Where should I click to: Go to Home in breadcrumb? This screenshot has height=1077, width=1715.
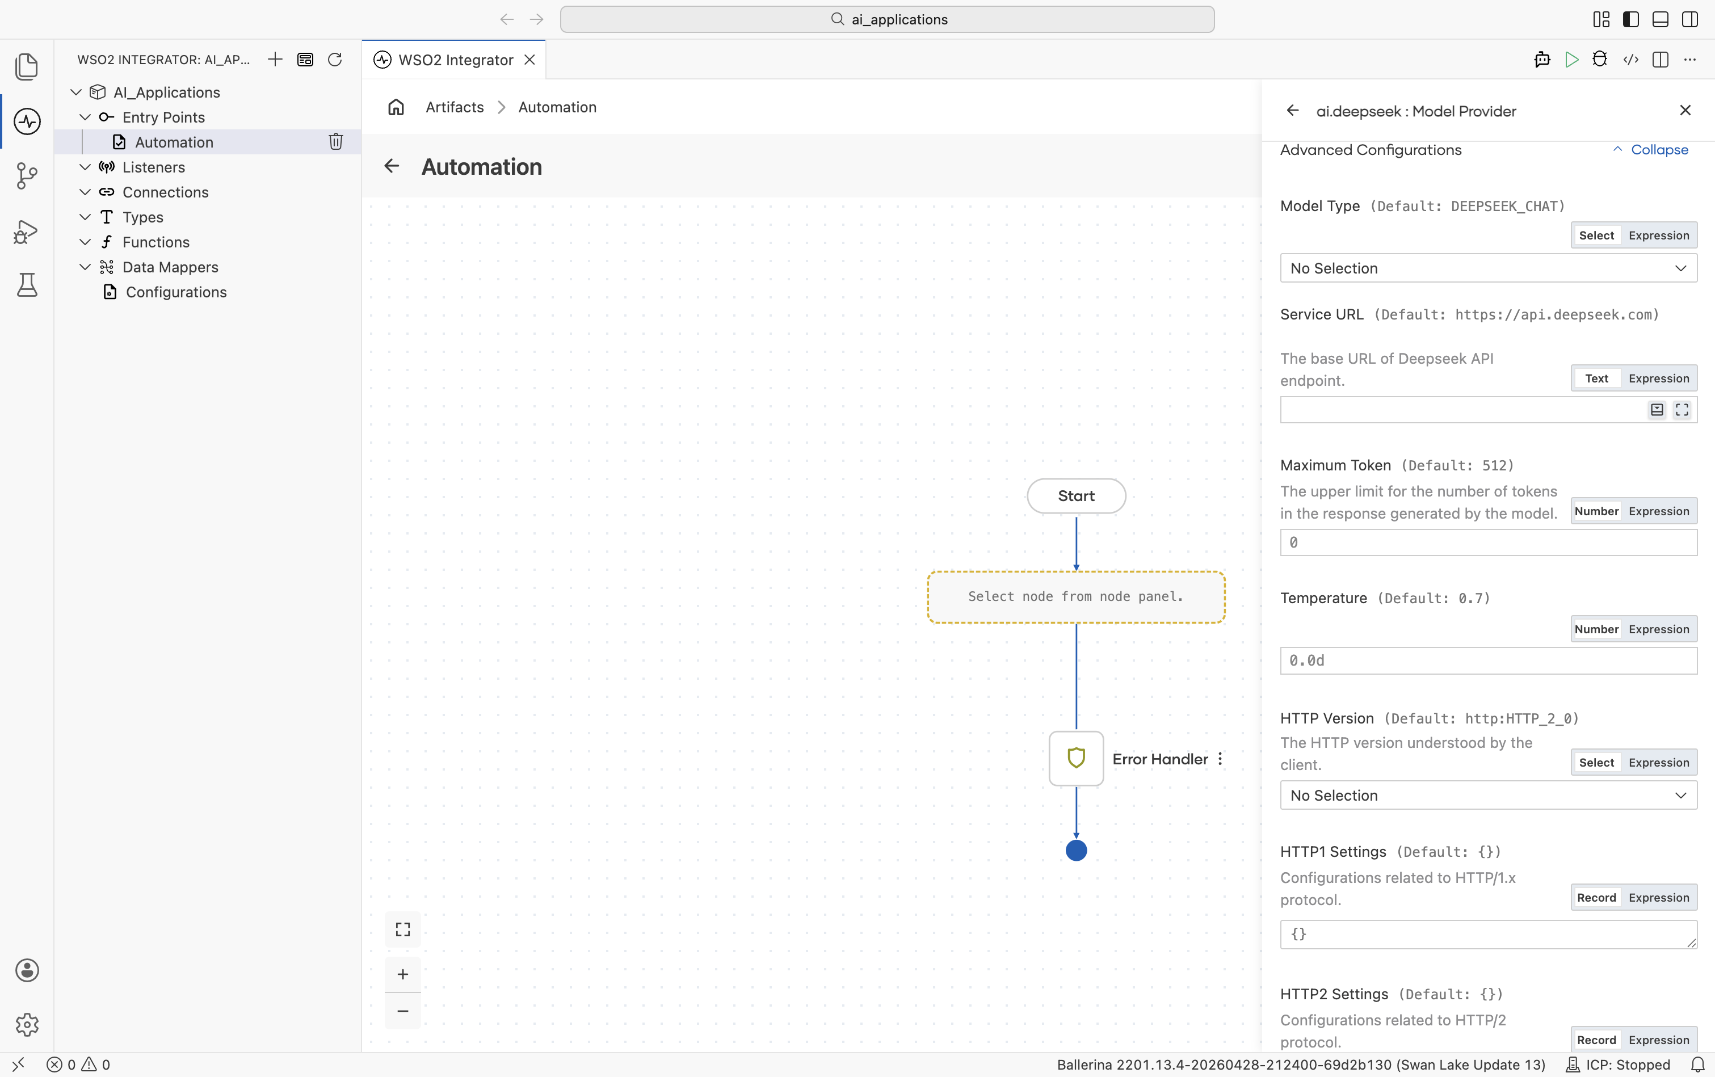click(396, 107)
